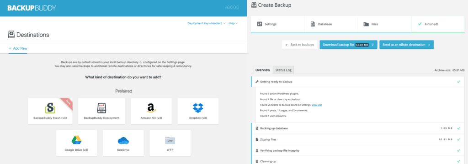Select the Add New tab
The width and height of the screenshot is (468, 164).
tap(18, 48)
